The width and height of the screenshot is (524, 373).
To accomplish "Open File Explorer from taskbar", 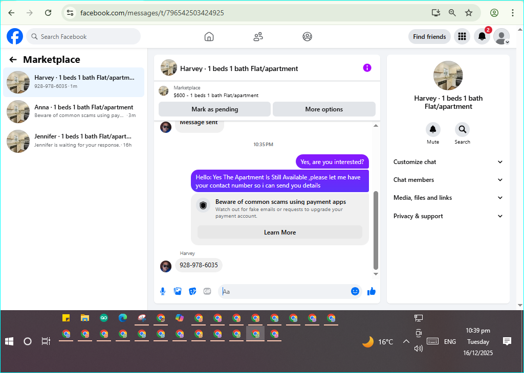I will pyautogui.click(x=85, y=318).
